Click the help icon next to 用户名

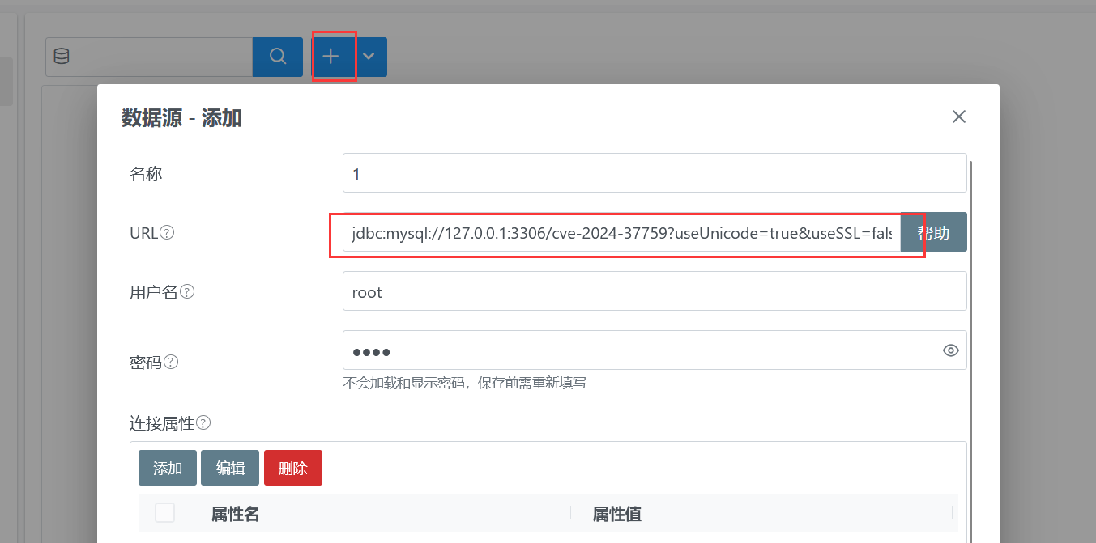pyautogui.click(x=187, y=292)
